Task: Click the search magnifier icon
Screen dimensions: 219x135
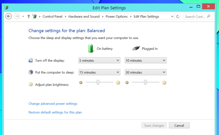Action: (209, 16)
